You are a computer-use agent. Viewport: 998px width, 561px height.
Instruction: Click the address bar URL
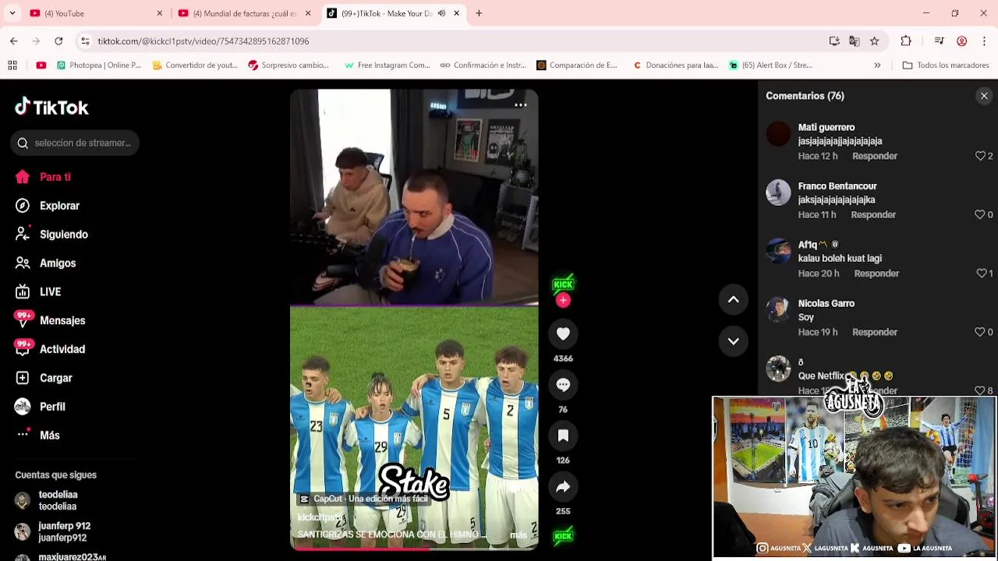(203, 41)
